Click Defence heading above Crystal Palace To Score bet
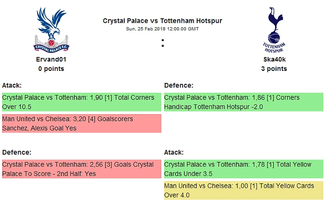 16,152
